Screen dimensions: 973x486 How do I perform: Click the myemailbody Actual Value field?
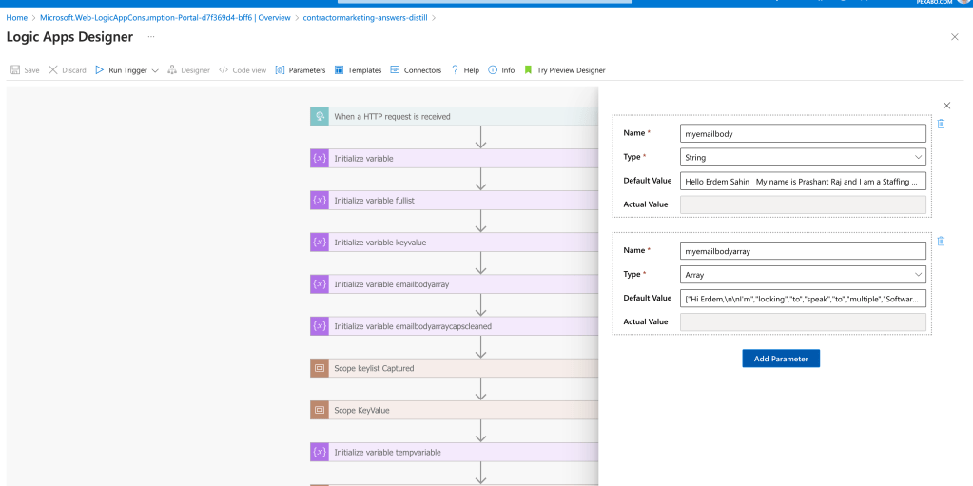click(803, 204)
